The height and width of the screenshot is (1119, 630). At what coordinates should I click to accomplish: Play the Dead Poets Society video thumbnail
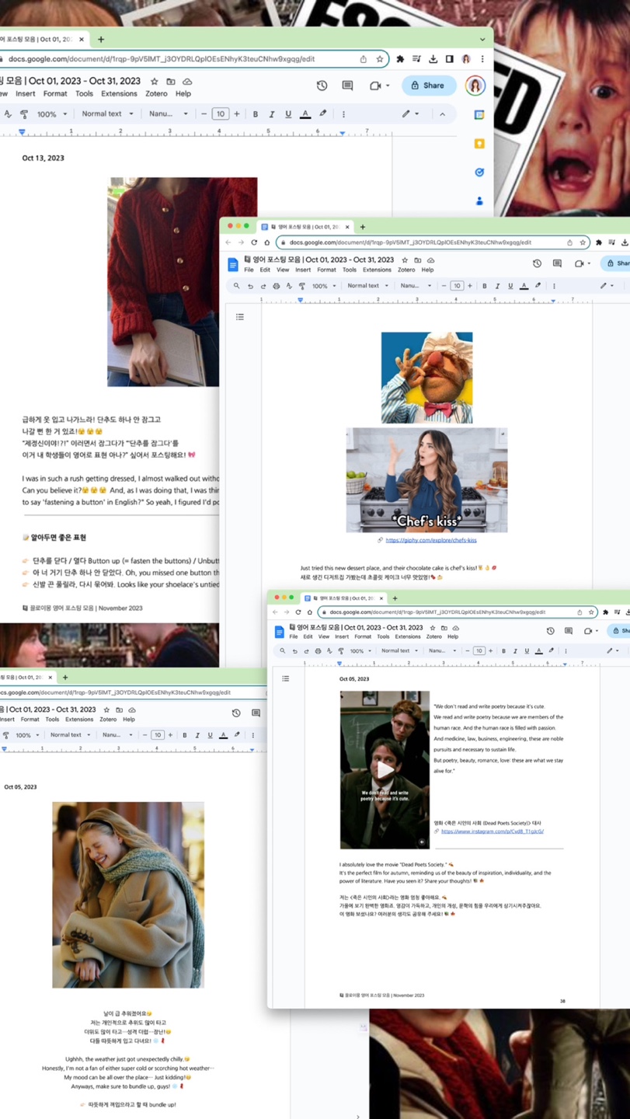point(385,769)
